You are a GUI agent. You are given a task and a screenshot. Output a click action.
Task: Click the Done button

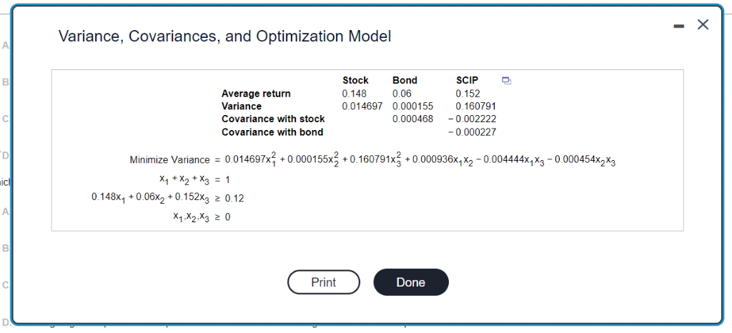[x=411, y=282]
